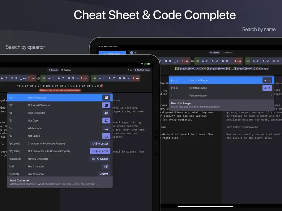
Task: Select 'Not Space' autocomplete row
Action: tap(60, 136)
